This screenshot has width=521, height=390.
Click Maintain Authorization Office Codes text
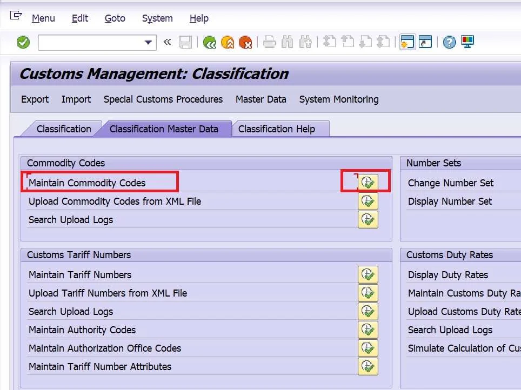(x=105, y=348)
